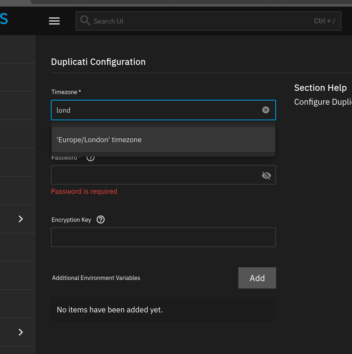
Task: Toggle password visibility eye icon
Action: pos(266,176)
